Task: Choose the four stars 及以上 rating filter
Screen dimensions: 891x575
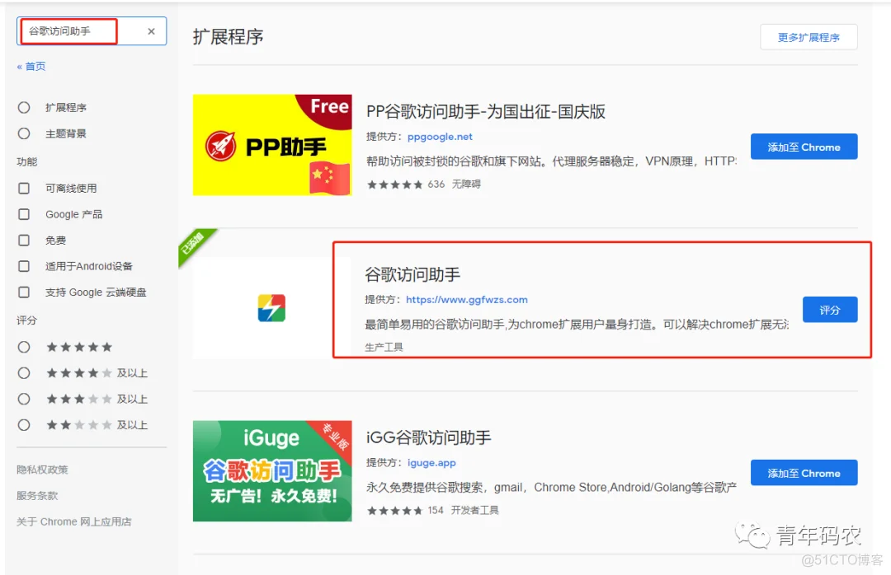Action: coord(24,373)
